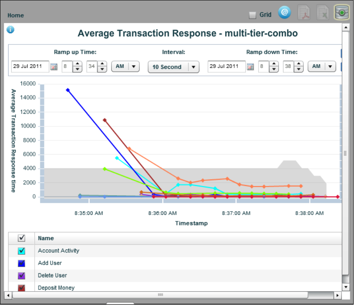Image resolution: width=354 pixels, height=305 pixels.
Task: Increase the Ramp up hour value
Action: point(77,64)
